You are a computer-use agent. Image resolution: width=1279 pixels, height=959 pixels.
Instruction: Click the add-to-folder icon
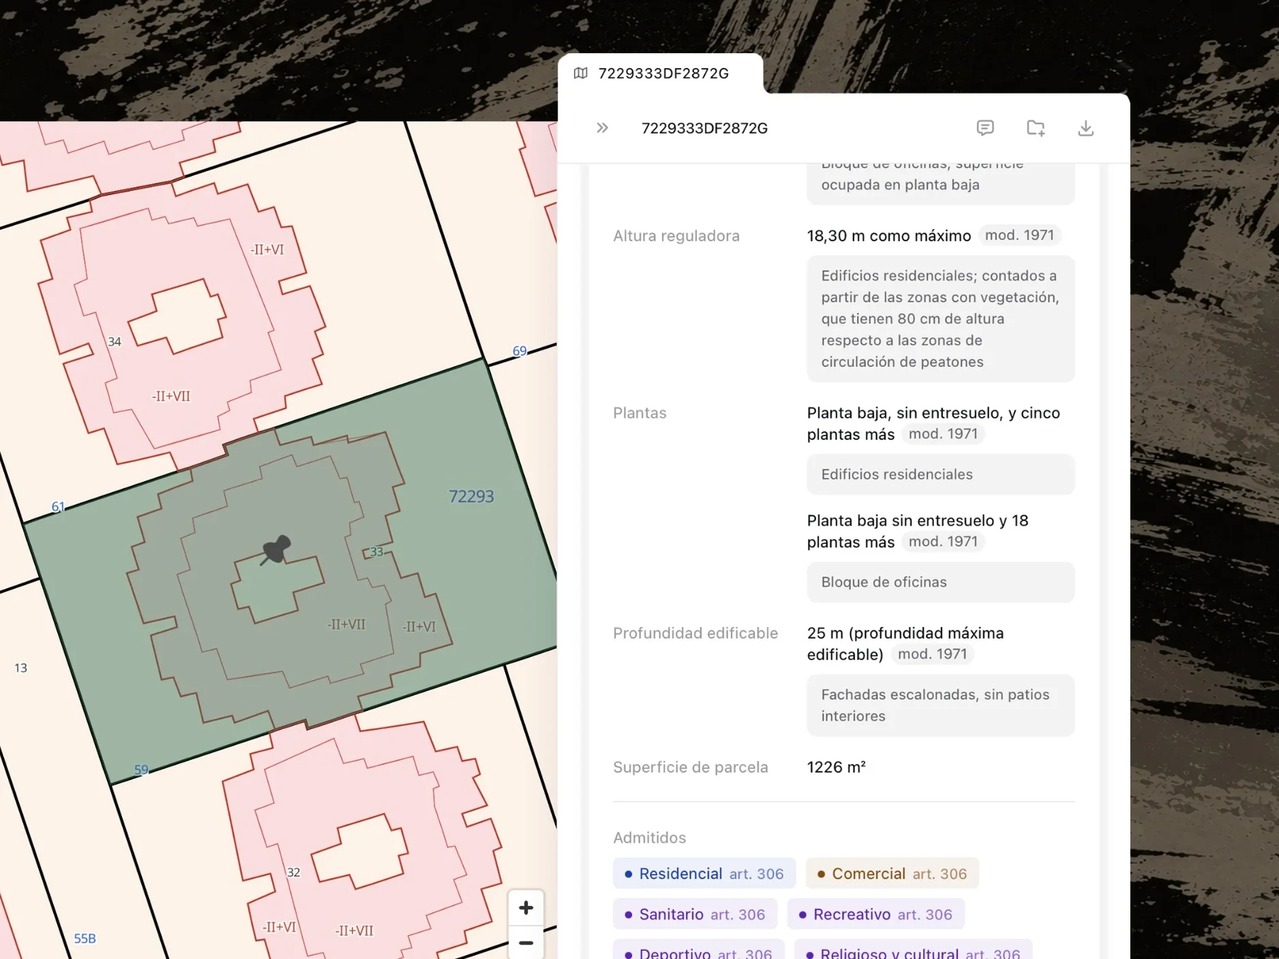1036,128
